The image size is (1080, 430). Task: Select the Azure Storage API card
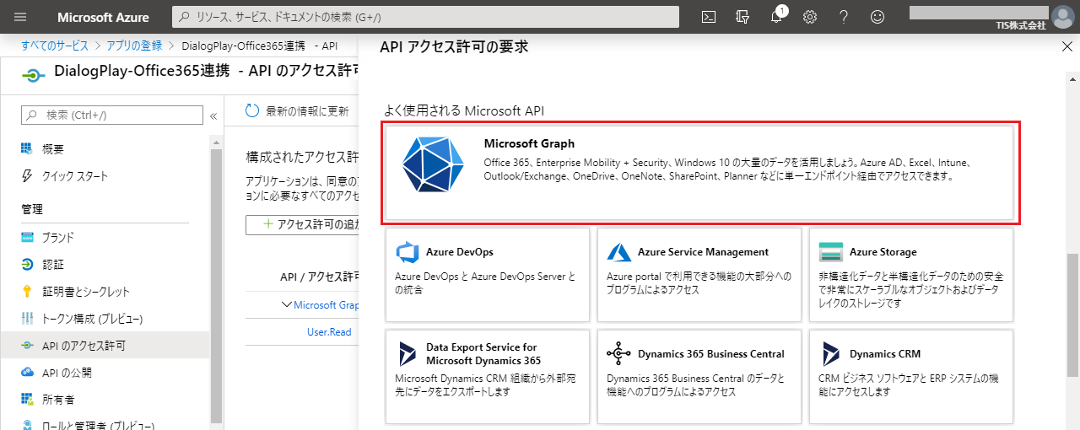[x=911, y=274]
